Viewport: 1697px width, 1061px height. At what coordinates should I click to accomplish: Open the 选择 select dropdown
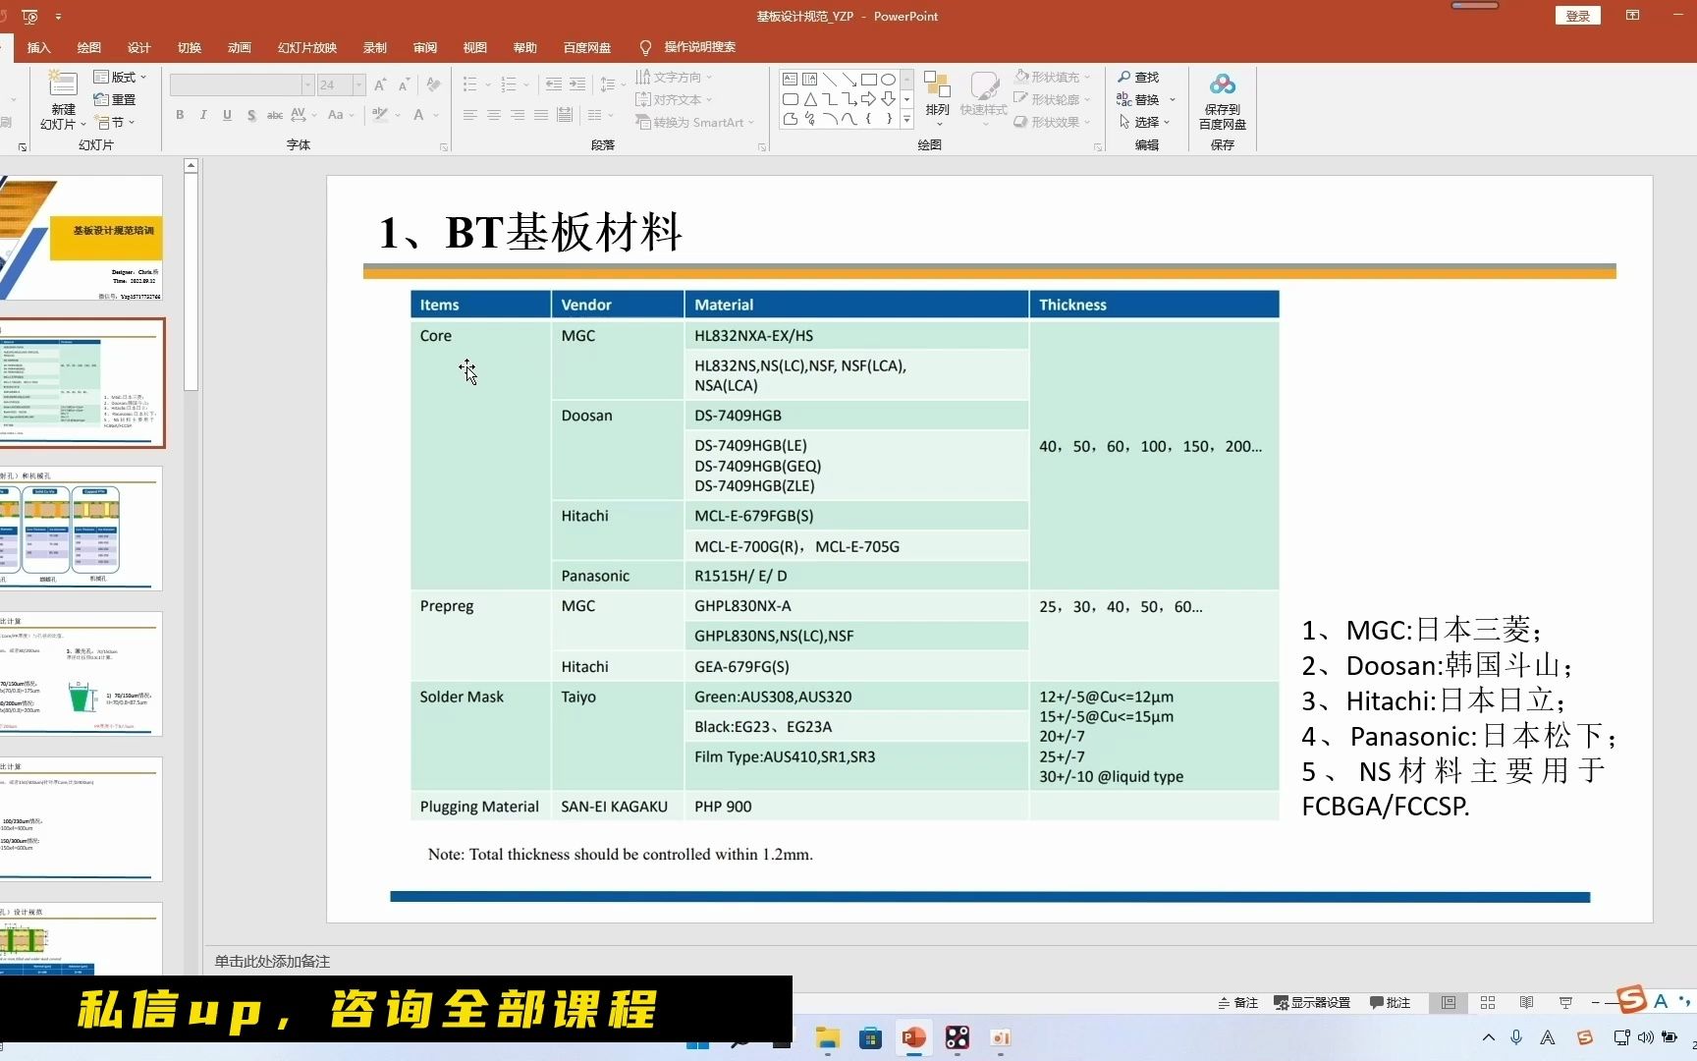click(x=1144, y=122)
